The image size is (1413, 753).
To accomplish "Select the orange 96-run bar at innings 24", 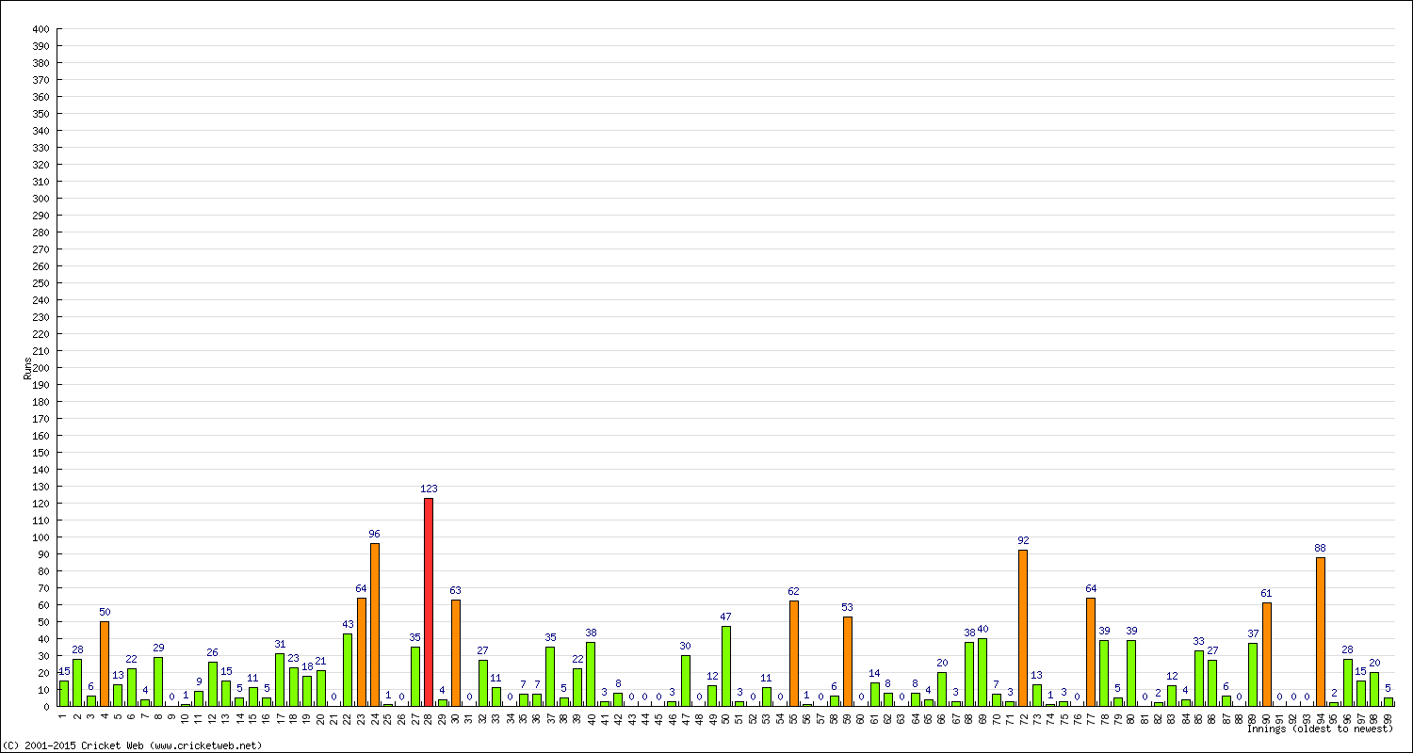I will (x=375, y=625).
